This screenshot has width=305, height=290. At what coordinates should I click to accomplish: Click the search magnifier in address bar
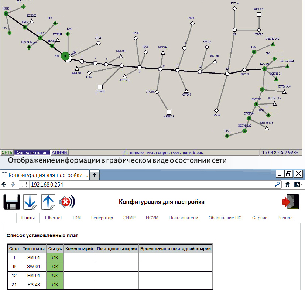coord(277,184)
